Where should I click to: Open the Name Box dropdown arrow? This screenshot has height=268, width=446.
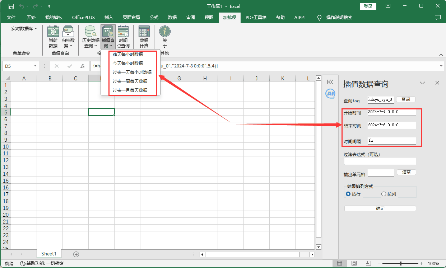35,66
